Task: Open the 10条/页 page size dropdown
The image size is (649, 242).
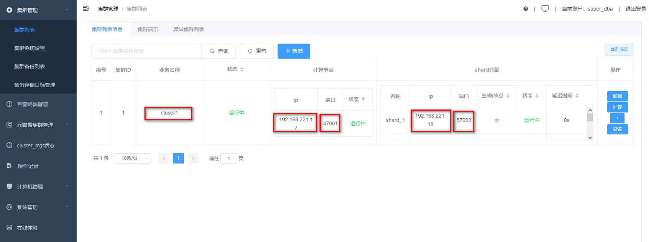Action: [x=133, y=158]
